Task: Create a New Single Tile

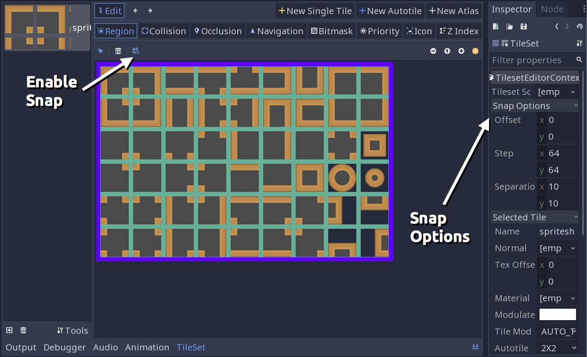Action: (x=315, y=10)
